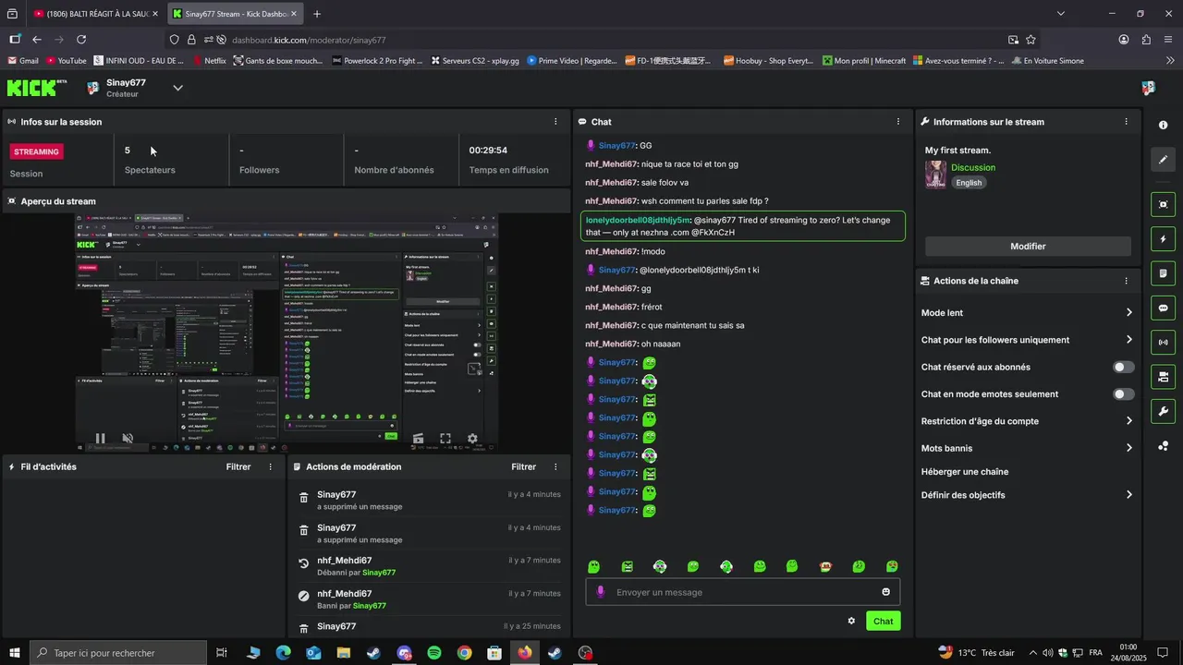1183x665 pixels.
Task: Bookmark page with star icon
Action: click(x=1031, y=40)
